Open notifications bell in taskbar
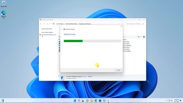This screenshot has width=183, height=103. coord(181,100)
